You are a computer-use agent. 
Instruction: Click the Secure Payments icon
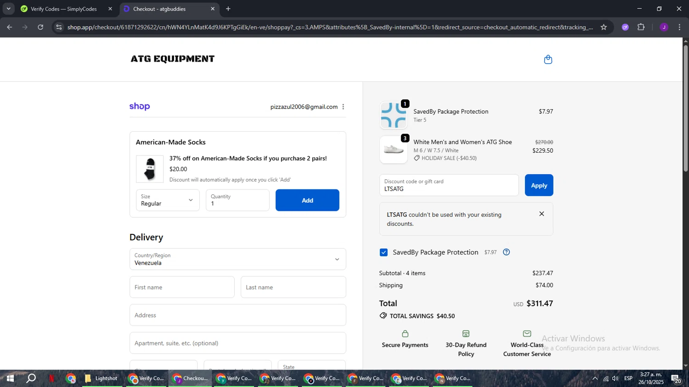coord(405,334)
